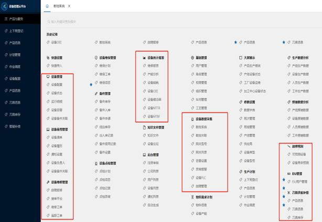Viewport: 322px width, 222px height.
Task: Click the 故障预测 section icon
Action: (x=288, y=147)
